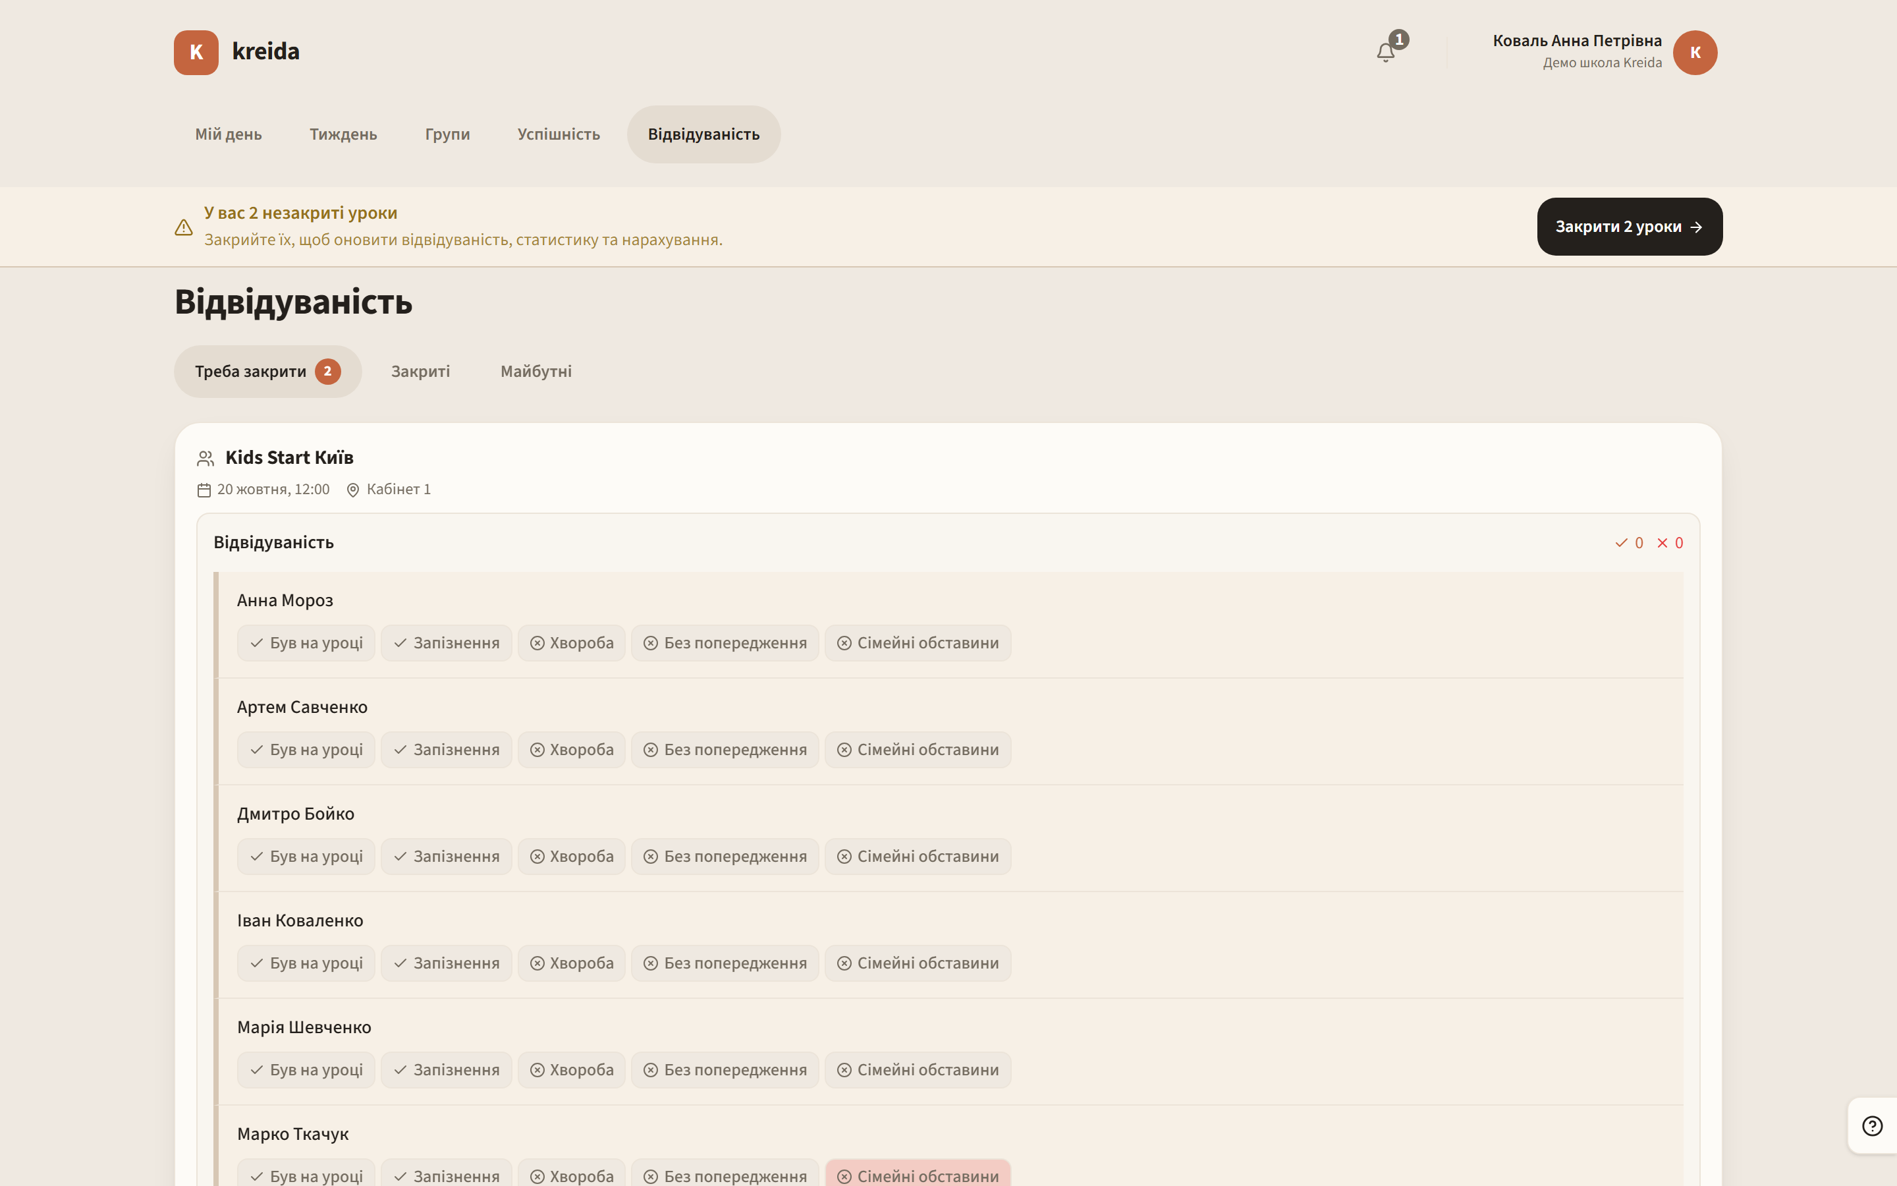Select the Відвідуваність navigation tab

tap(704, 134)
